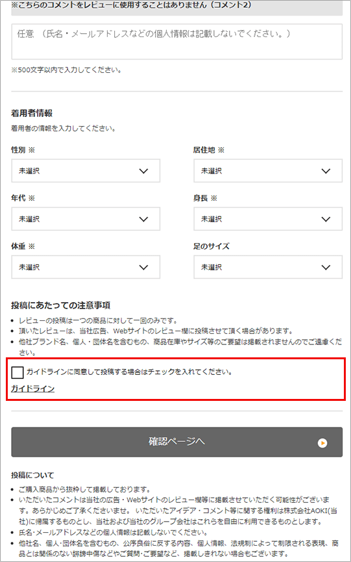Click the chevron arrow in 身長 dropdown
The width and height of the screenshot is (351, 562).
(x=326, y=219)
